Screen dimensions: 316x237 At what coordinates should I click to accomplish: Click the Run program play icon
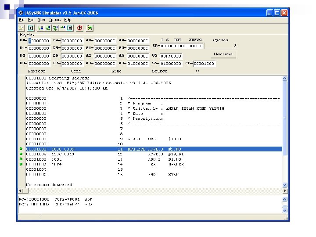[31, 28]
